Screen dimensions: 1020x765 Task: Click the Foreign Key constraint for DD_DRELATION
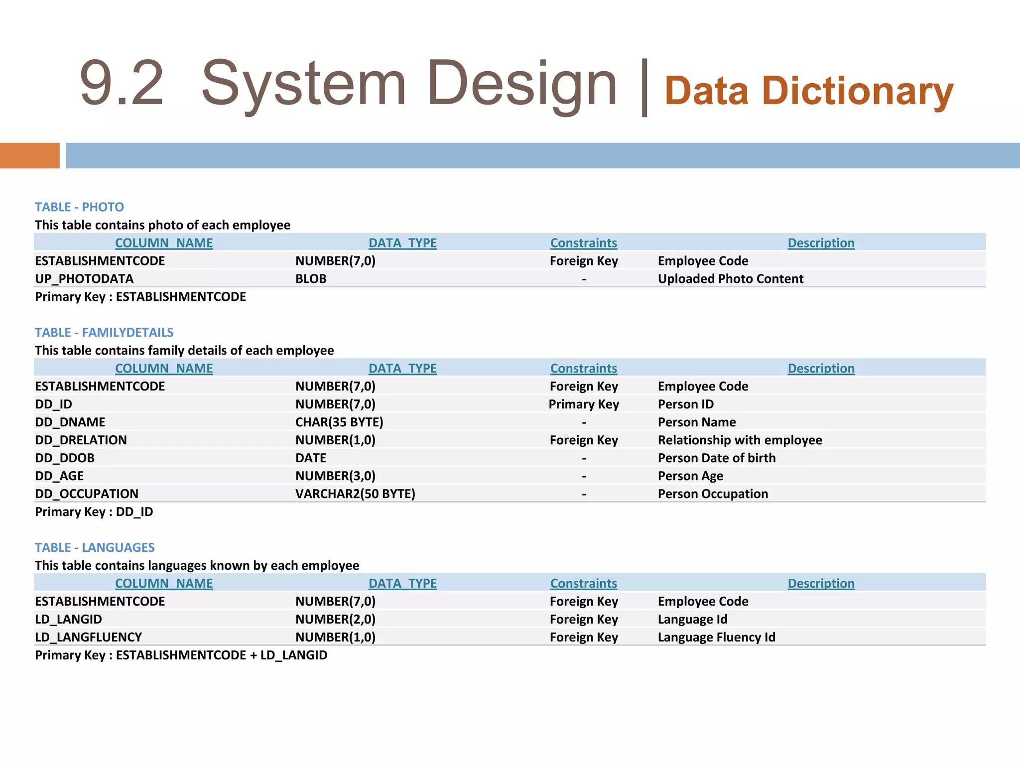584,440
